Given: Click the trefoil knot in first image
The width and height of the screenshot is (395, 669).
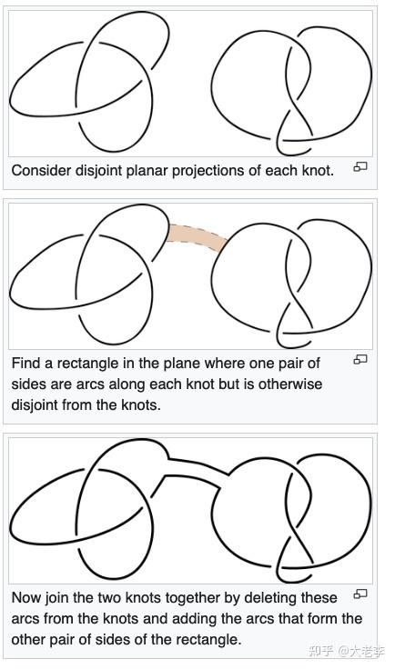Looking at the screenshot, I should pyautogui.click(x=89, y=81).
